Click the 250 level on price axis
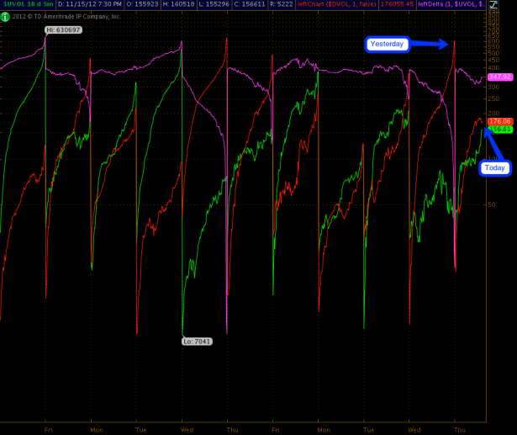This screenshot has width=517, height=435. pos(493,99)
